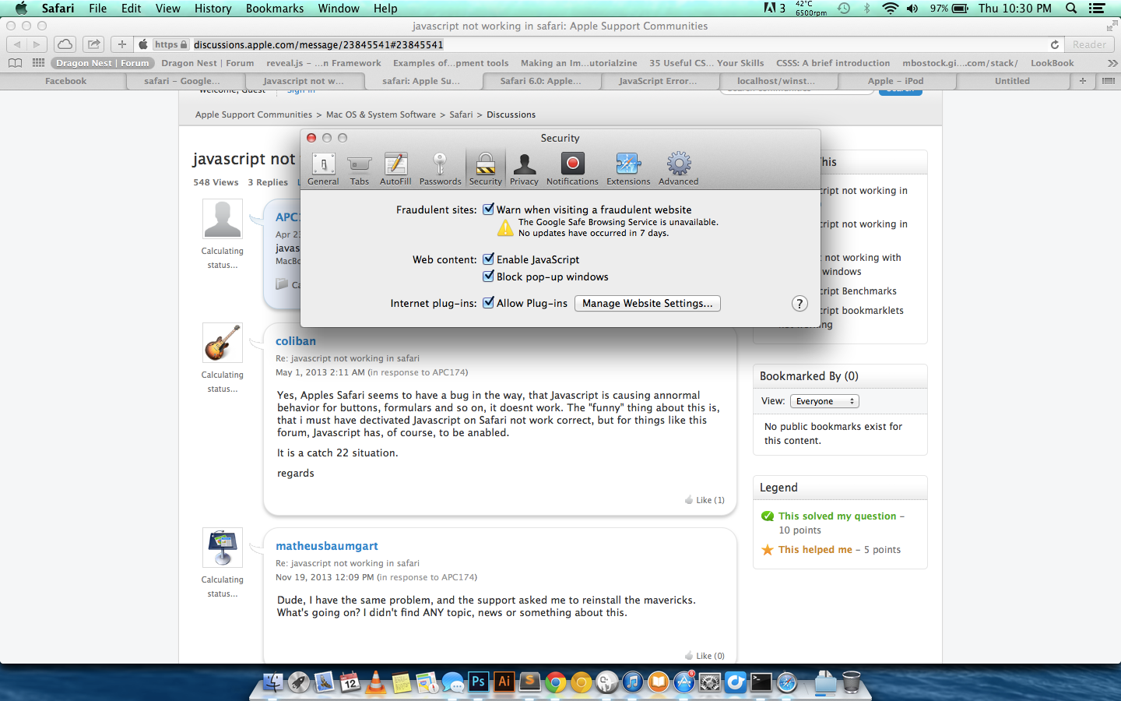Screen dimensions: 1121x701
Task: Open the General preferences pane
Action: coord(323,169)
